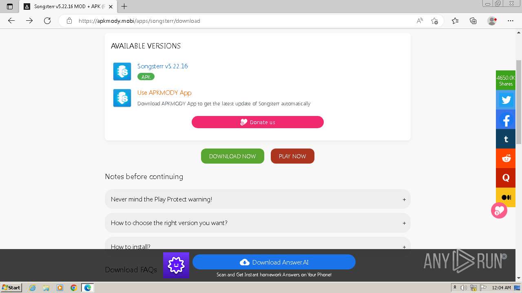
Task: Open a new tab
Action: pos(124,7)
